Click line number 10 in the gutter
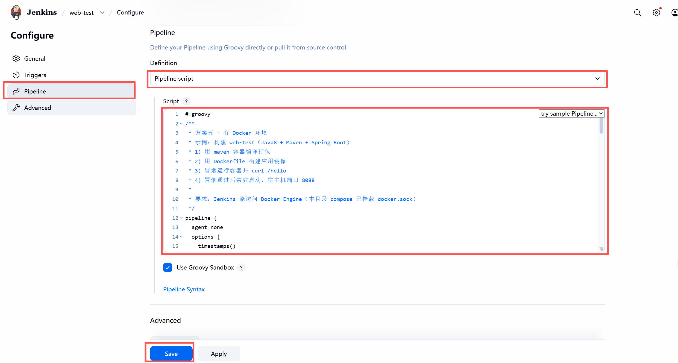 (x=175, y=199)
